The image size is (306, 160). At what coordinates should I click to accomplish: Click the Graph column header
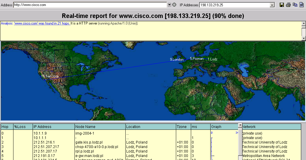(x=224, y=127)
